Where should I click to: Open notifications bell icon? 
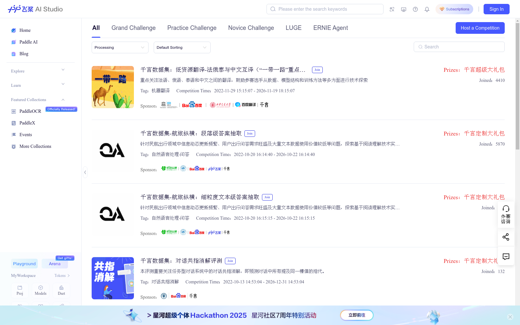(427, 9)
